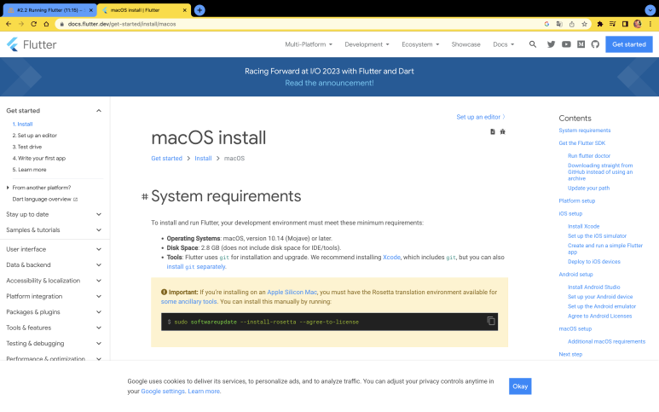
Task: Click the Google settings link
Action: coord(163,391)
